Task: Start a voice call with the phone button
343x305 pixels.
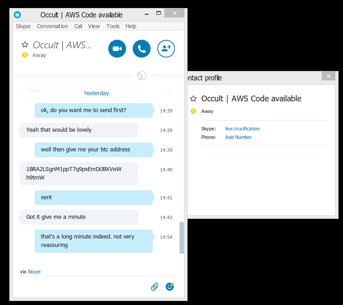Action: (142, 49)
